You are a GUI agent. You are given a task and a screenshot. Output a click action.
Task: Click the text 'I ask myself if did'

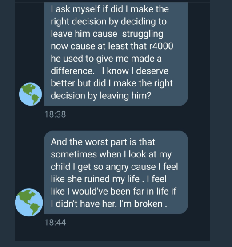coord(87,9)
